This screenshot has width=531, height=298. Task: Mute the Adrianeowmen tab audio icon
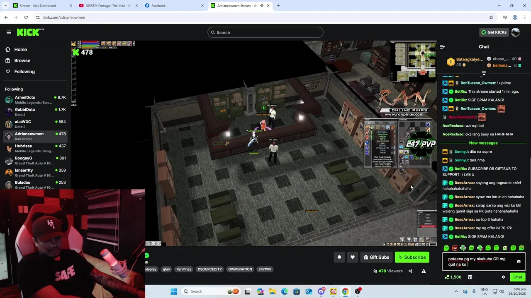(x=262, y=6)
